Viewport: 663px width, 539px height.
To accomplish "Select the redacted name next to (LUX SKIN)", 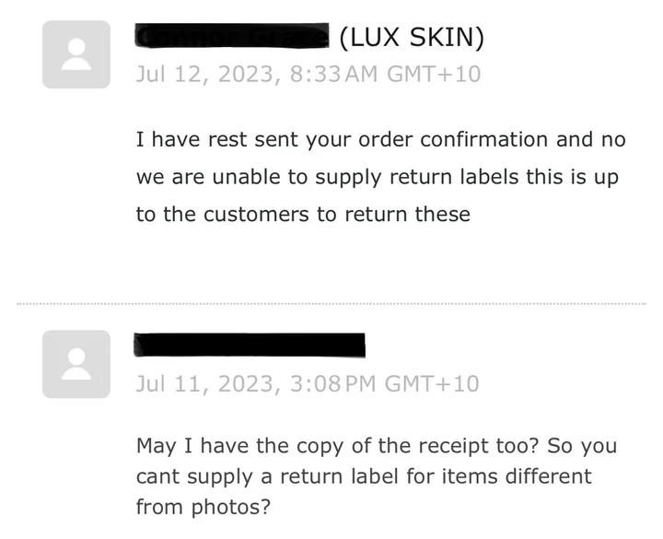I will [232, 36].
